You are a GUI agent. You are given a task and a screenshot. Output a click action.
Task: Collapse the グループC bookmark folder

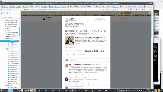[6, 86]
